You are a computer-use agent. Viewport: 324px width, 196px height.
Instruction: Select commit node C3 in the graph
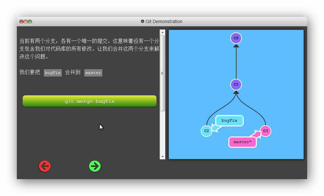(266, 131)
